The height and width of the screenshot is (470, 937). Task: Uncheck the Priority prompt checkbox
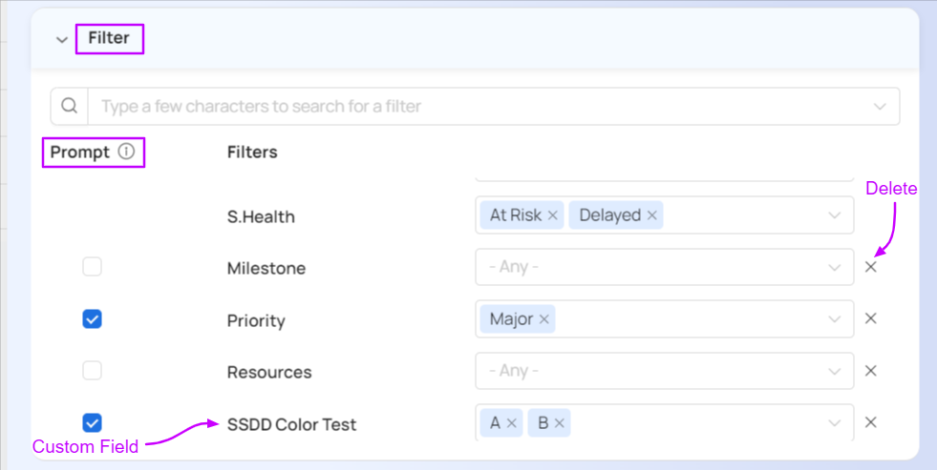(92, 318)
